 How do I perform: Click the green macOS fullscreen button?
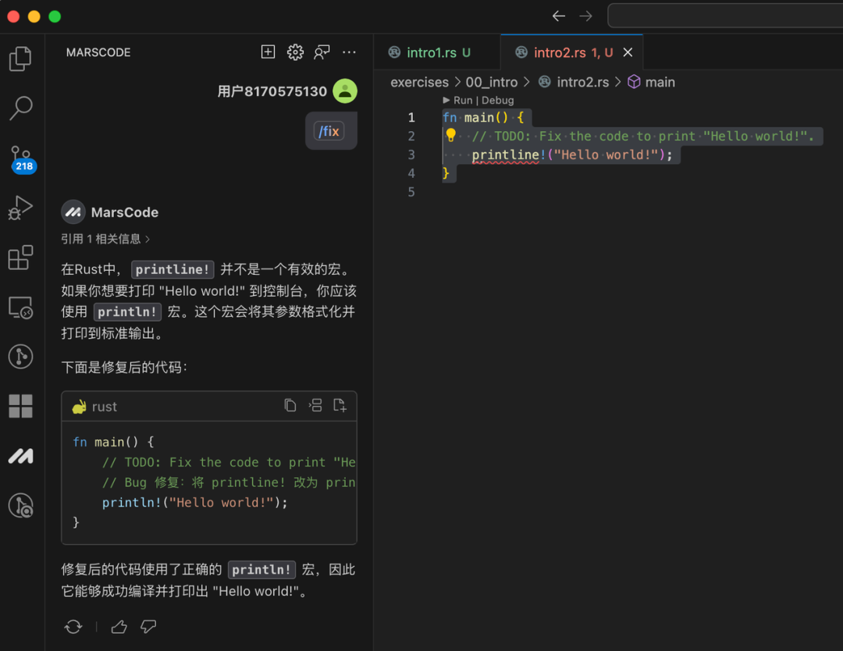click(55, 16)
